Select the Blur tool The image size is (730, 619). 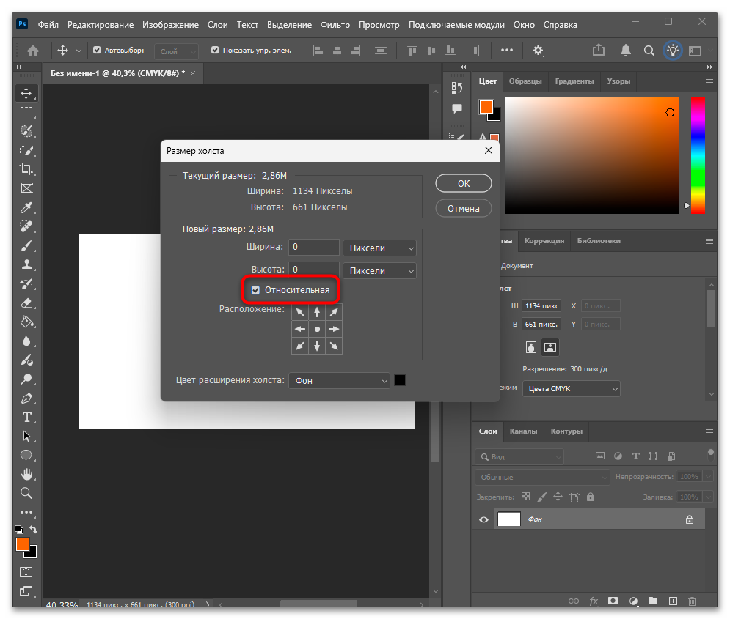coord(26,341)
